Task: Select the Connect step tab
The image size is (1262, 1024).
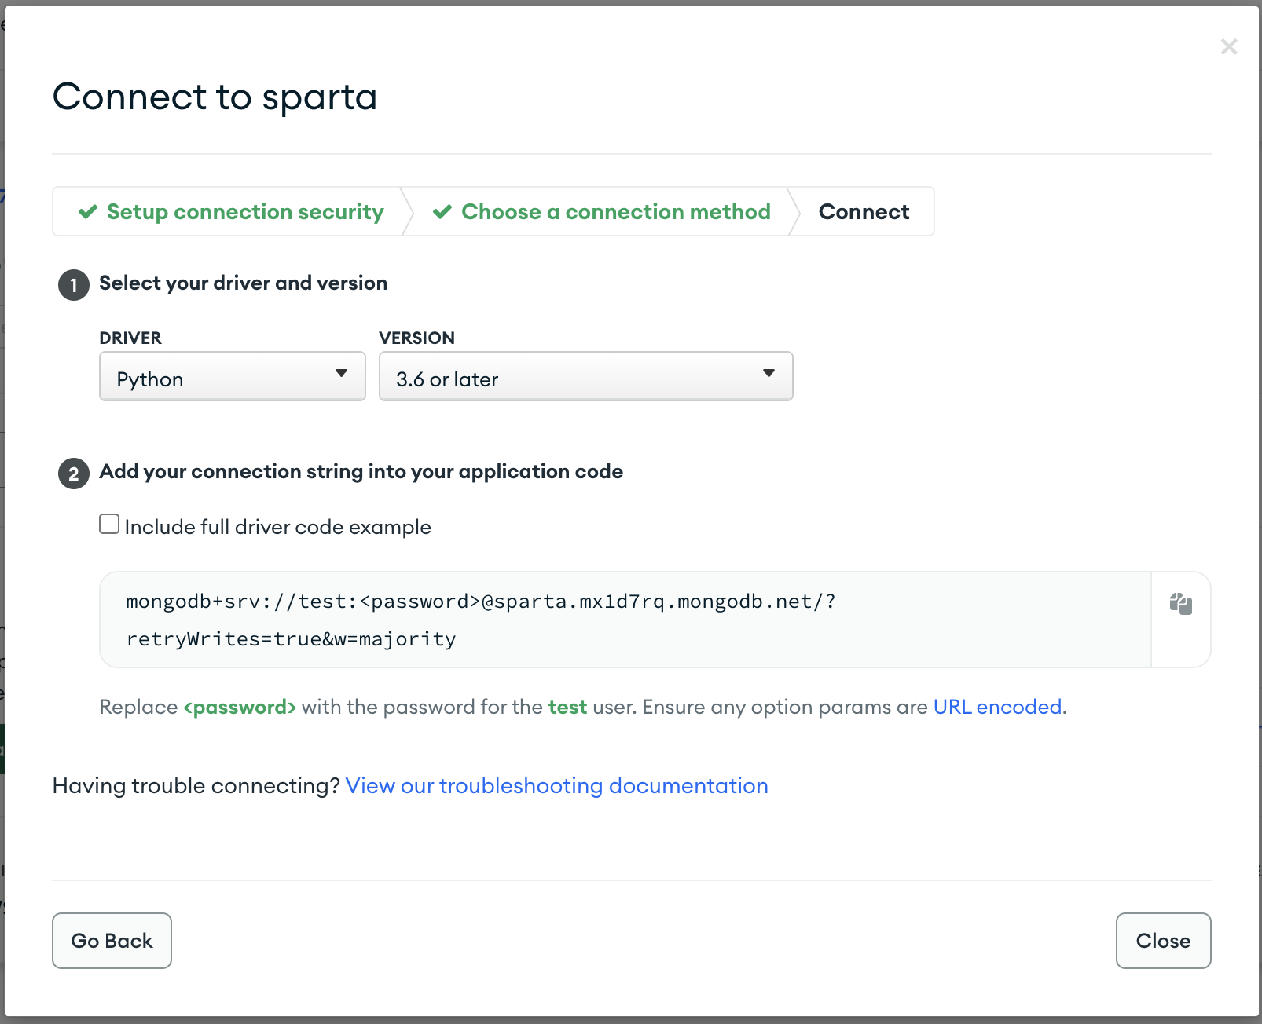Action: click(864, 212)
